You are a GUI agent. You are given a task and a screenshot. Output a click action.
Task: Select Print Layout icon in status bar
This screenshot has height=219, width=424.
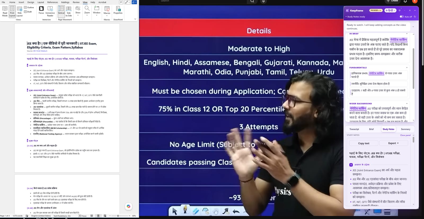tap(98, 216)
